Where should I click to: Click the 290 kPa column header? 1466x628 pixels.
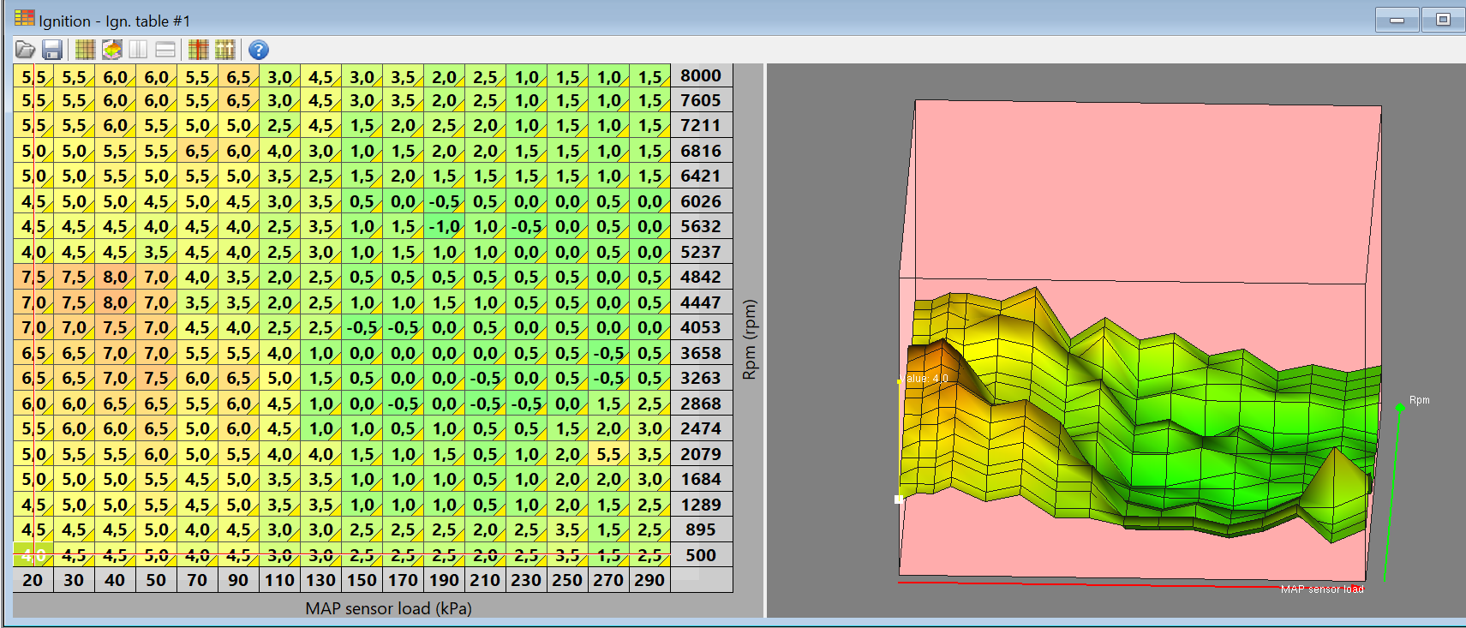click(649, 580)
